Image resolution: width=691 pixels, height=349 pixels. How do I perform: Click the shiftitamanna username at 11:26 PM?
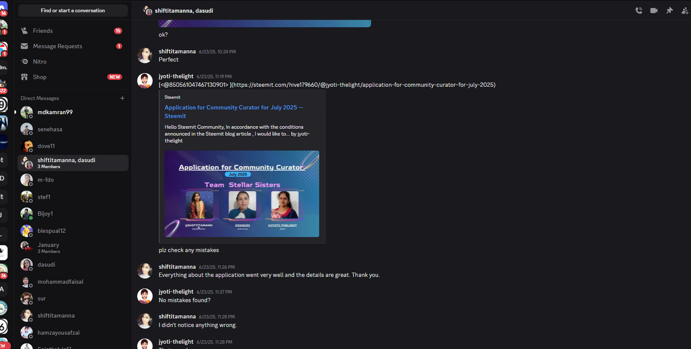point(177,267)
